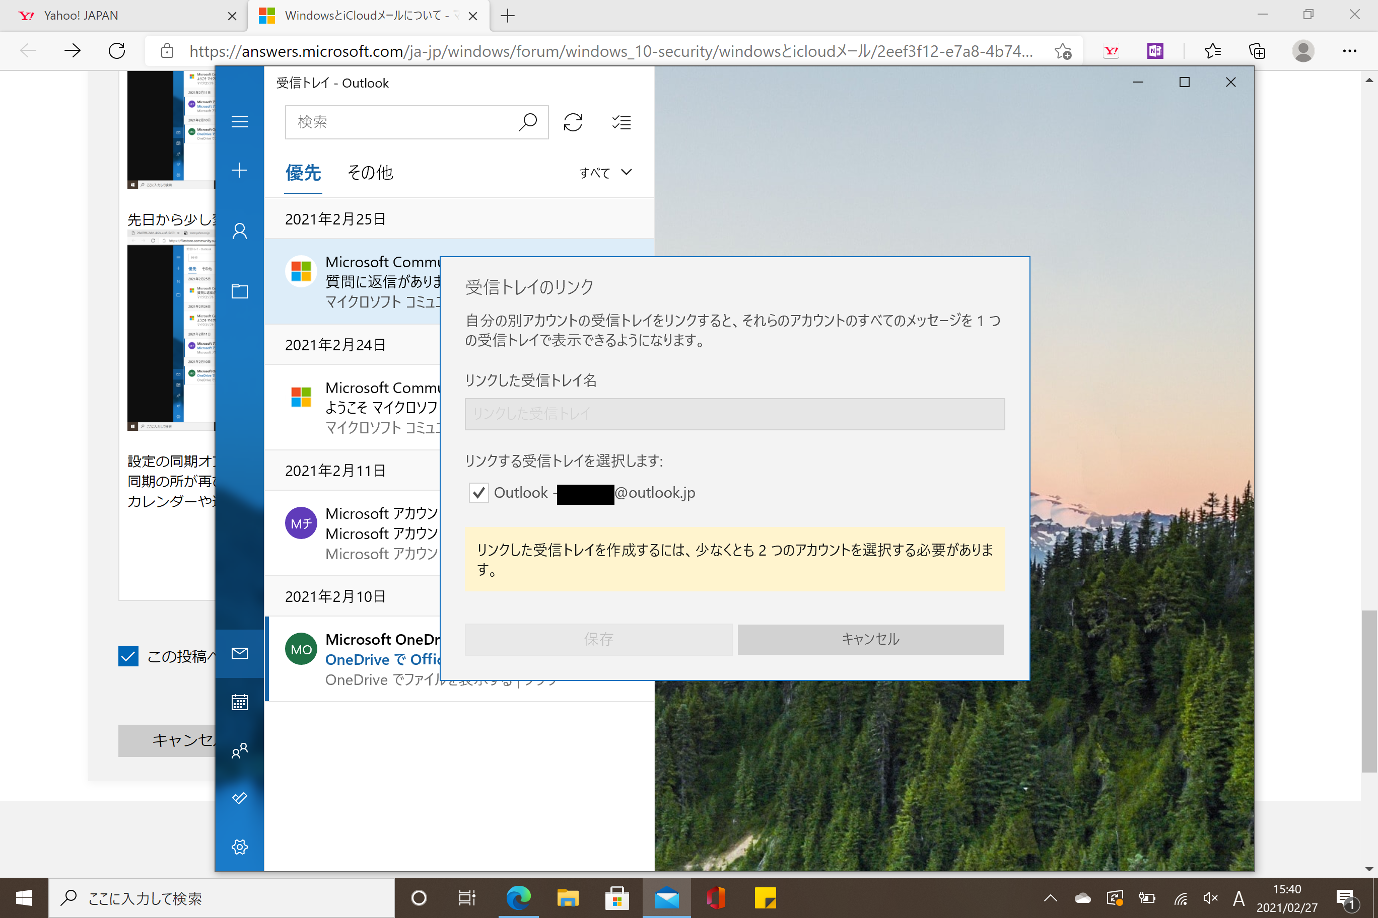1378x918 pixels.
Task: Close the Yahoo! JAPAN tab
Action: (x=232, y=17)
